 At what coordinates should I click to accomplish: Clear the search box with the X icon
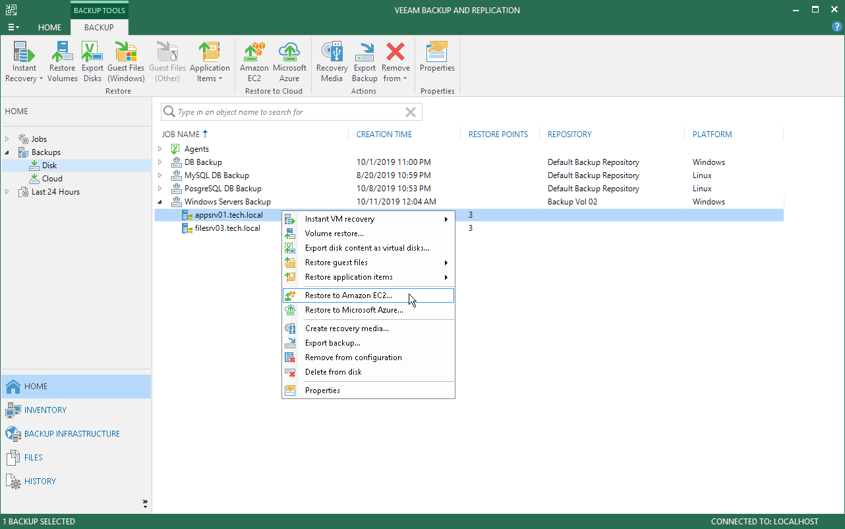[x=410, y=112]
